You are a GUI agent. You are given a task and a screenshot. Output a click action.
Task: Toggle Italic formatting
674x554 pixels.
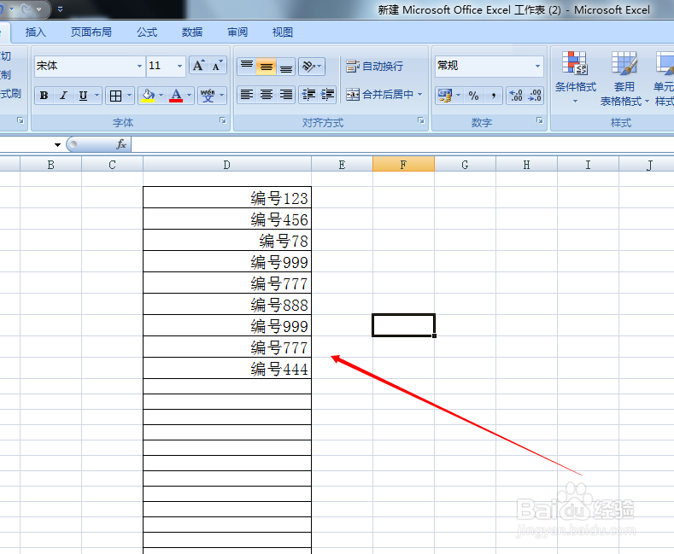point(63,96)
